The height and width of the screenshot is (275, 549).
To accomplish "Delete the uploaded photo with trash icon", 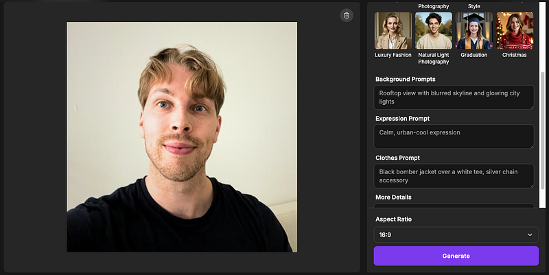I will point(347,15).
